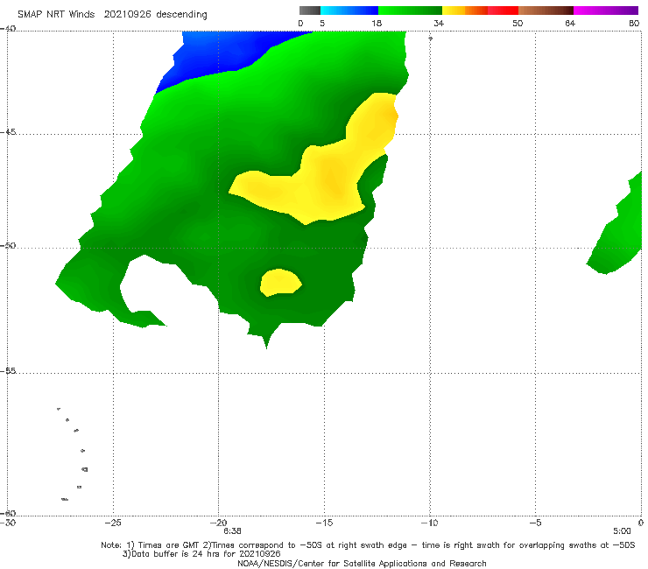
Task: Click the longitude axis label '-25'
Action: pyautogui.click(x=113, y=523)
